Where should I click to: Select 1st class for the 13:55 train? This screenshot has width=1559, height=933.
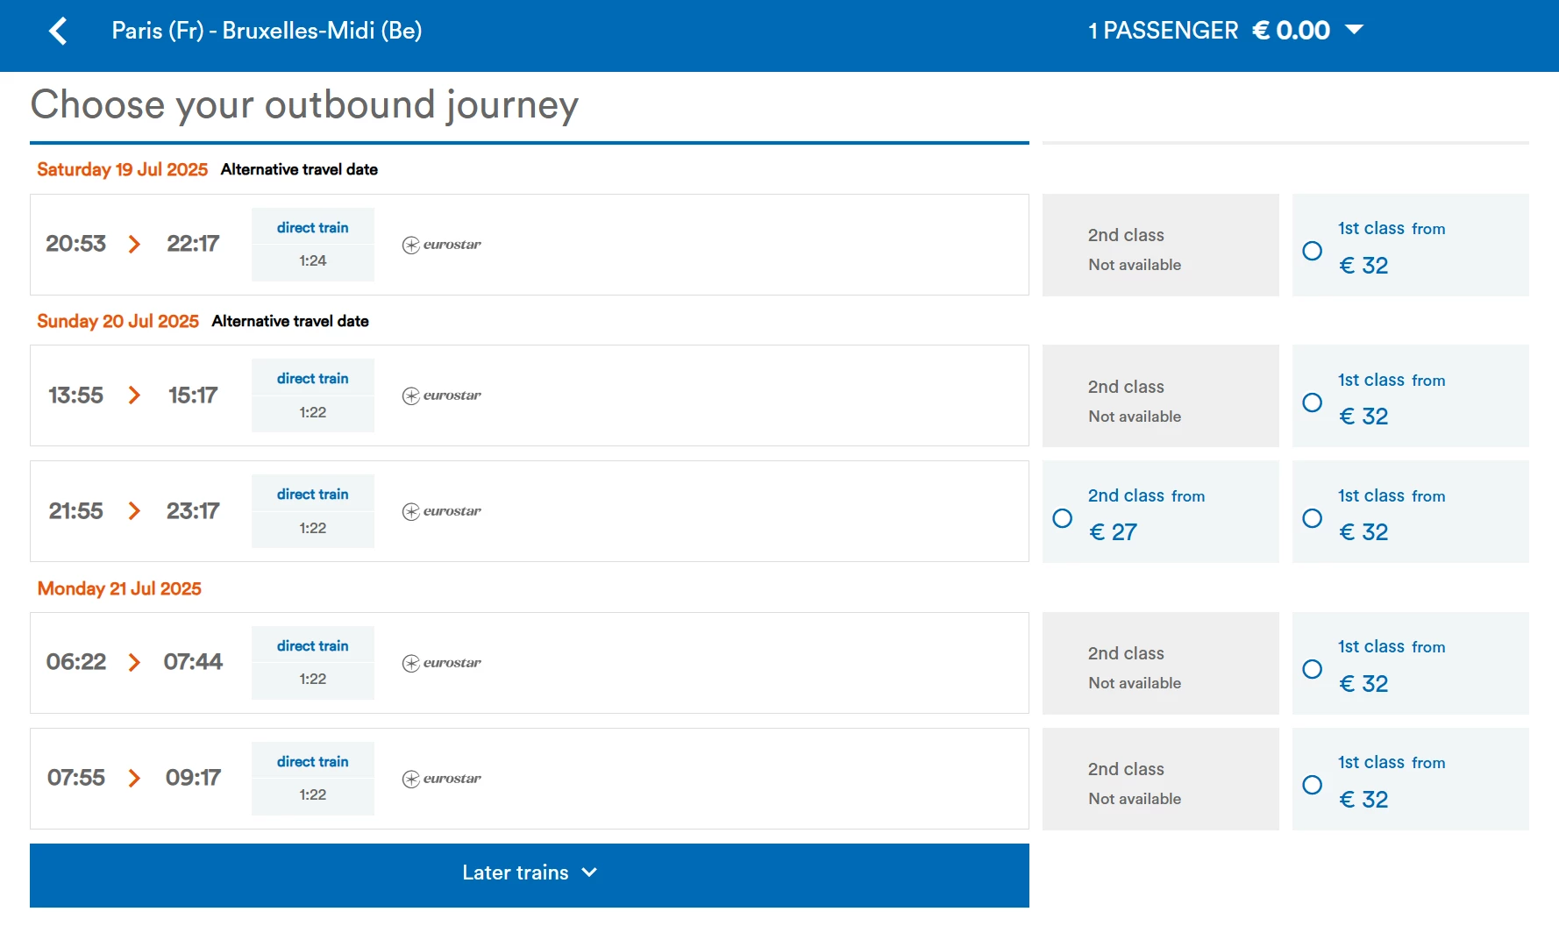(1312, 402)
